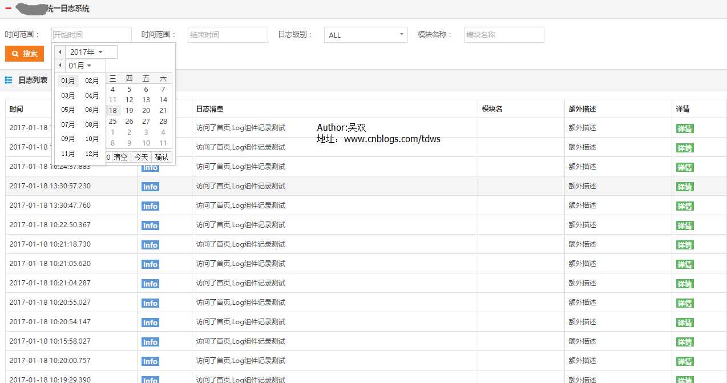Viewport: 727px width, 383px height.
Task: Pick day 7 in the calendar
Action: [x=163, y=89]
